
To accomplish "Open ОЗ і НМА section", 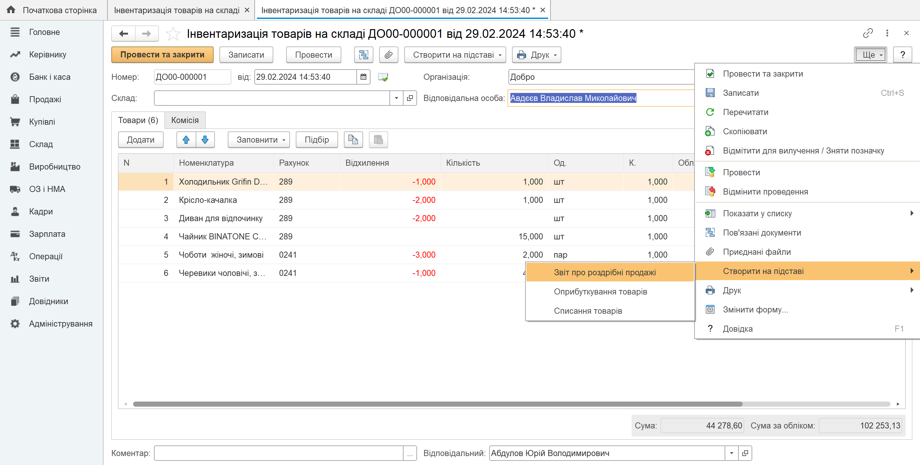I will coord(47,189).
